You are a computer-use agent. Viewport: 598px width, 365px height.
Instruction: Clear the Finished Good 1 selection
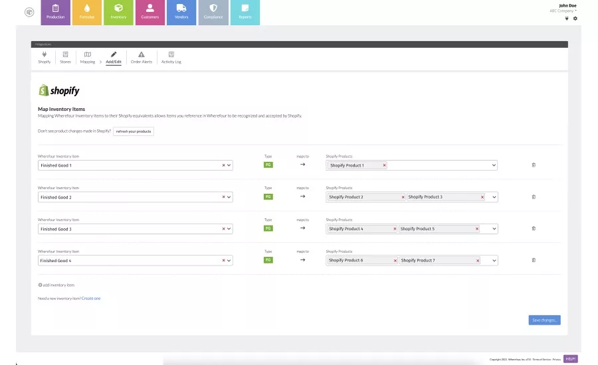click(223, 165)
